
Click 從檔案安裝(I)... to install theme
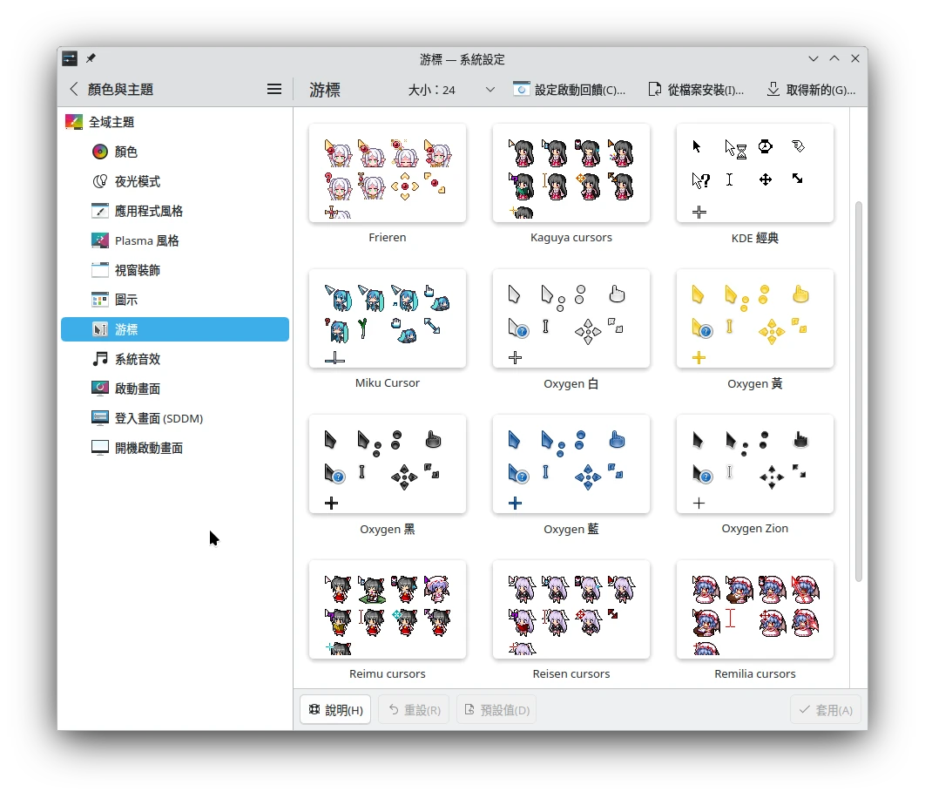coord(696,90)
